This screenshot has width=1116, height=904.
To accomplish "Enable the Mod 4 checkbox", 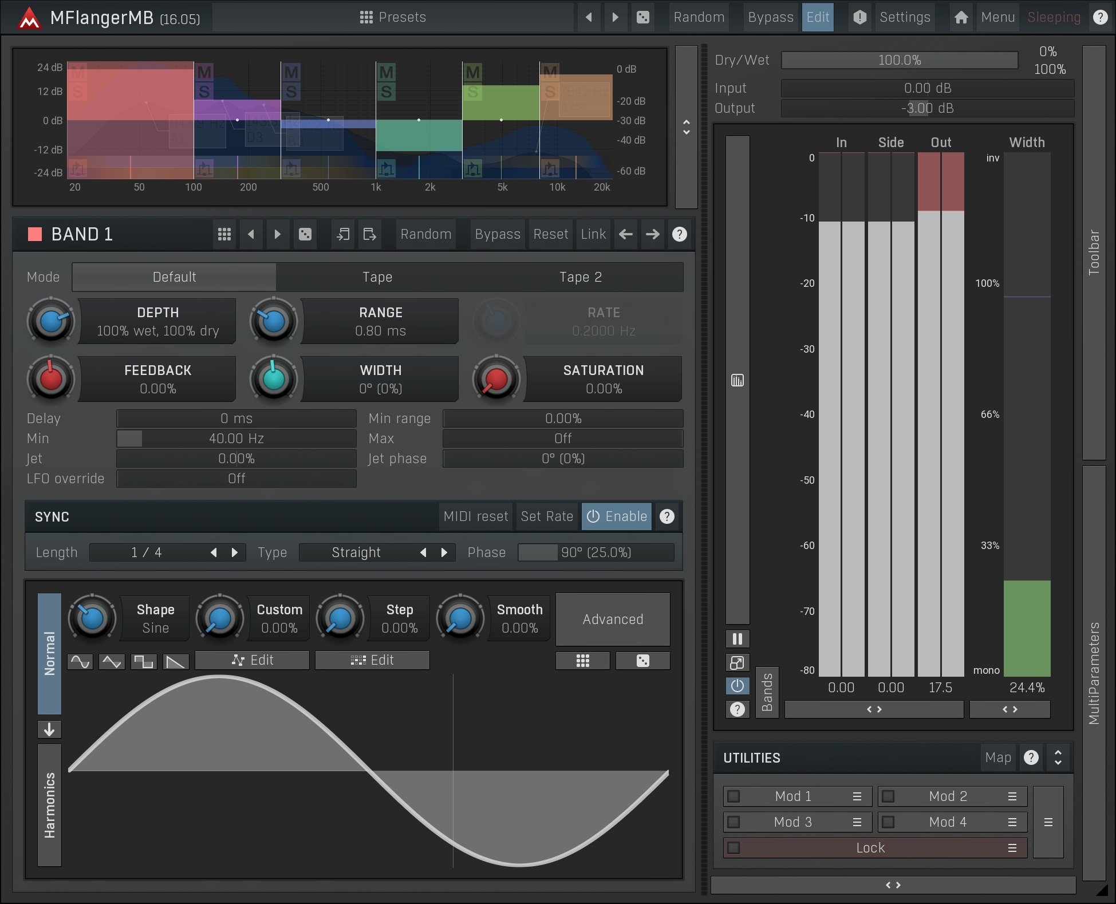I will (888, 822).
